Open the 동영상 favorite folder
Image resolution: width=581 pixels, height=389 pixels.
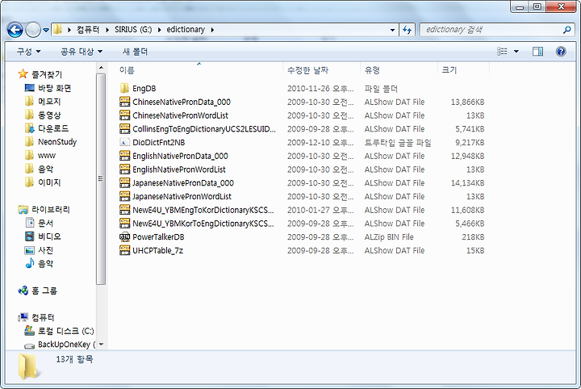click(x=49, y=115)
